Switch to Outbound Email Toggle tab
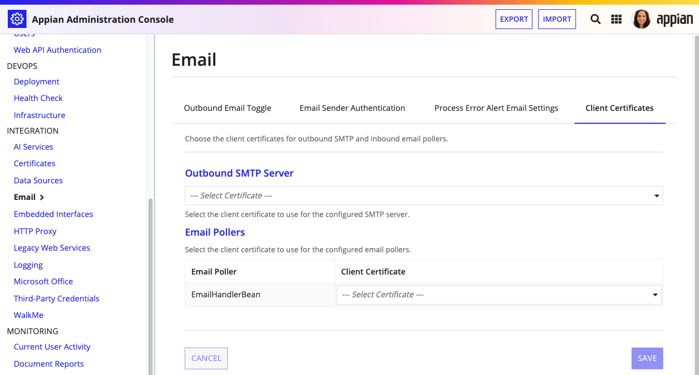This screenshot has height=375, width=699. tap(228, 108)
